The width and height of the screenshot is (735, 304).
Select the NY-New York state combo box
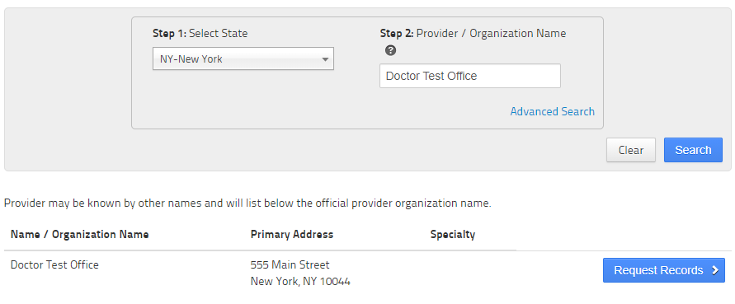[243, 58]
